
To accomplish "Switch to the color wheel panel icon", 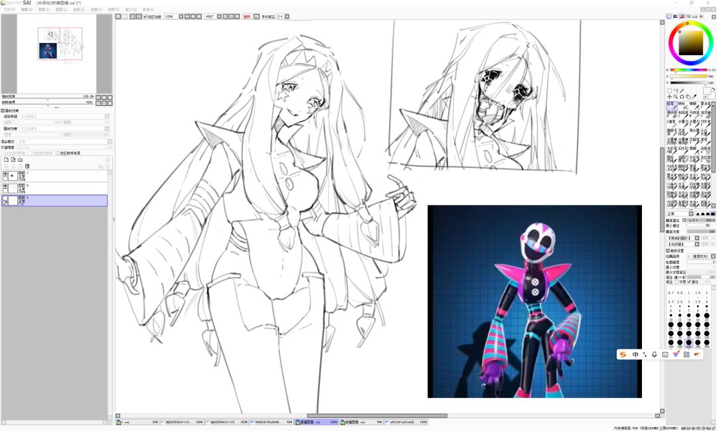I will [x=669, y=17].
